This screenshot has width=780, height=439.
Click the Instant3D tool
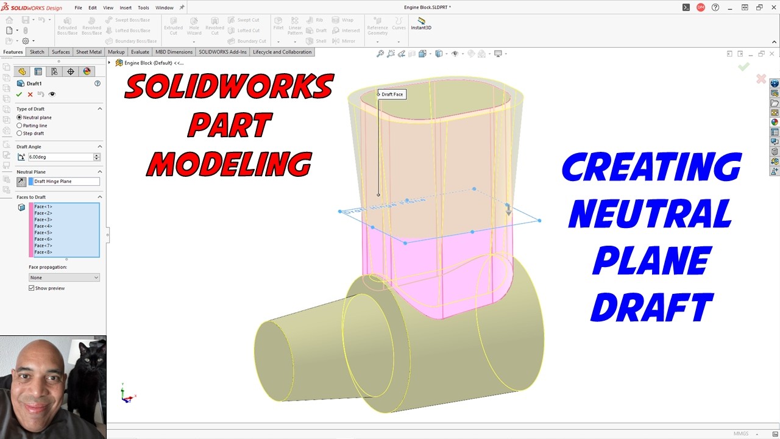coord(421,23)
